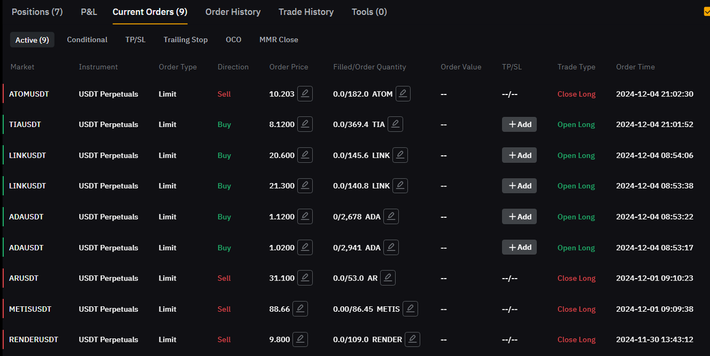This screenshot has width=710, height=356.
Task: Edit RENDERUSDT order price 9.800
Action: [x=300, y=339]
